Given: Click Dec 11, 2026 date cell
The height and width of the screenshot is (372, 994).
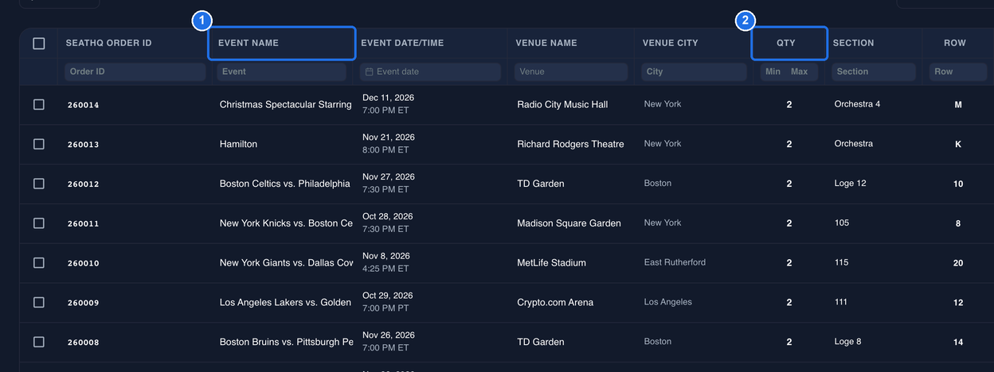Looking at the screenshot, I should [388, 98].
